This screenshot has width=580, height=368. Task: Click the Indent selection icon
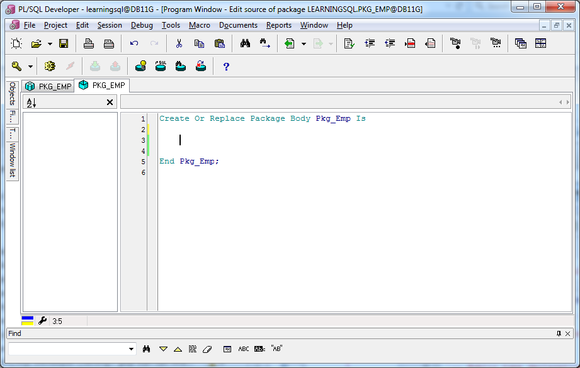click(370, 43)
